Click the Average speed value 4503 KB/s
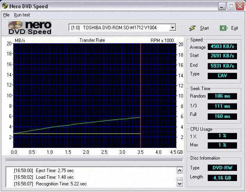This screenshot has height=192, width=246. [222, 46]
